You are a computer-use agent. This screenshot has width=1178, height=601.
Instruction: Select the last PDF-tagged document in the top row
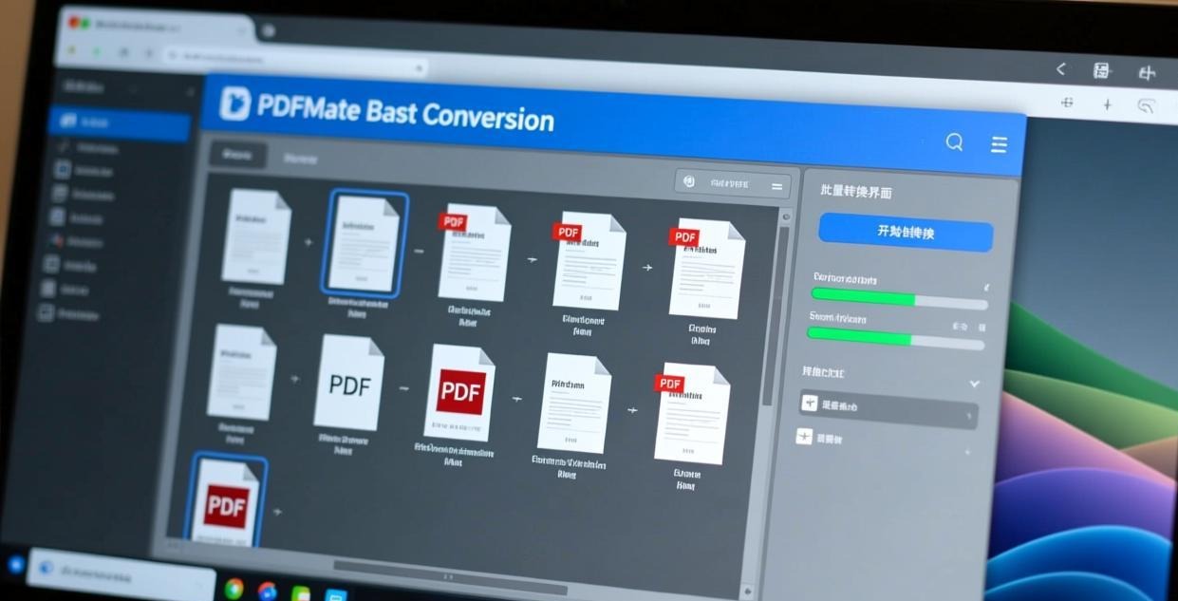coord(707,269)
